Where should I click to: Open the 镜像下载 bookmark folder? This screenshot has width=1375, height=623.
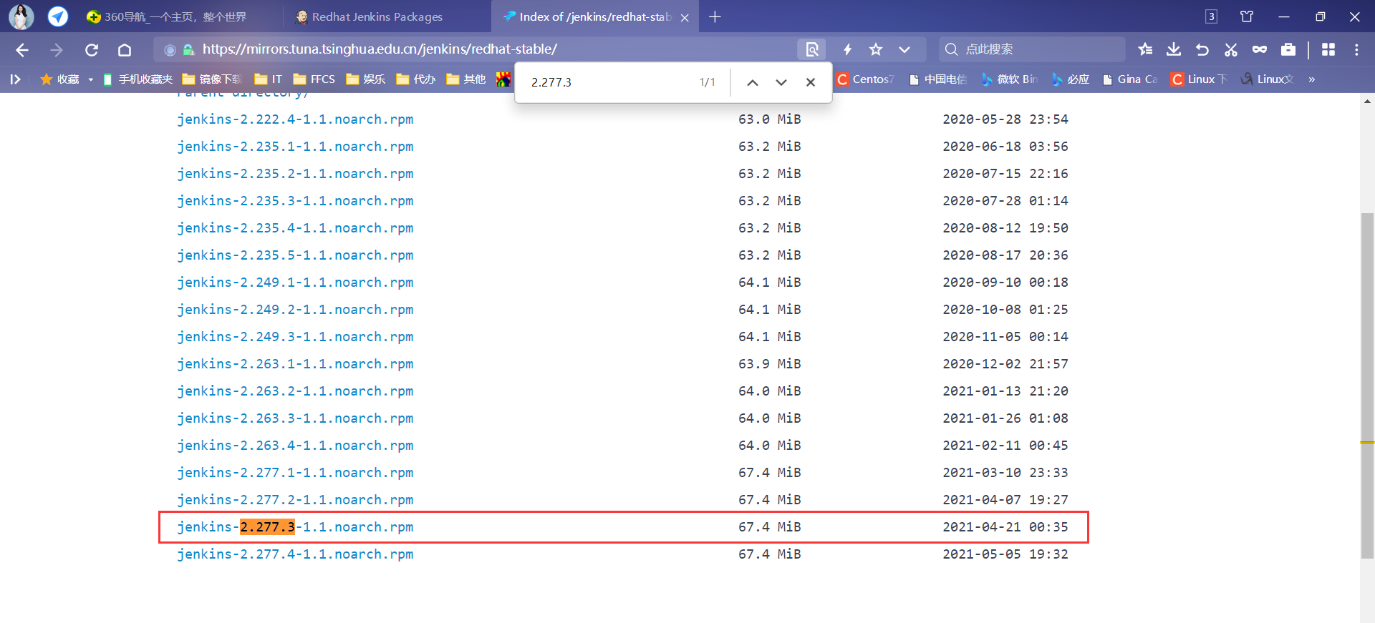(x=212, y=79)
